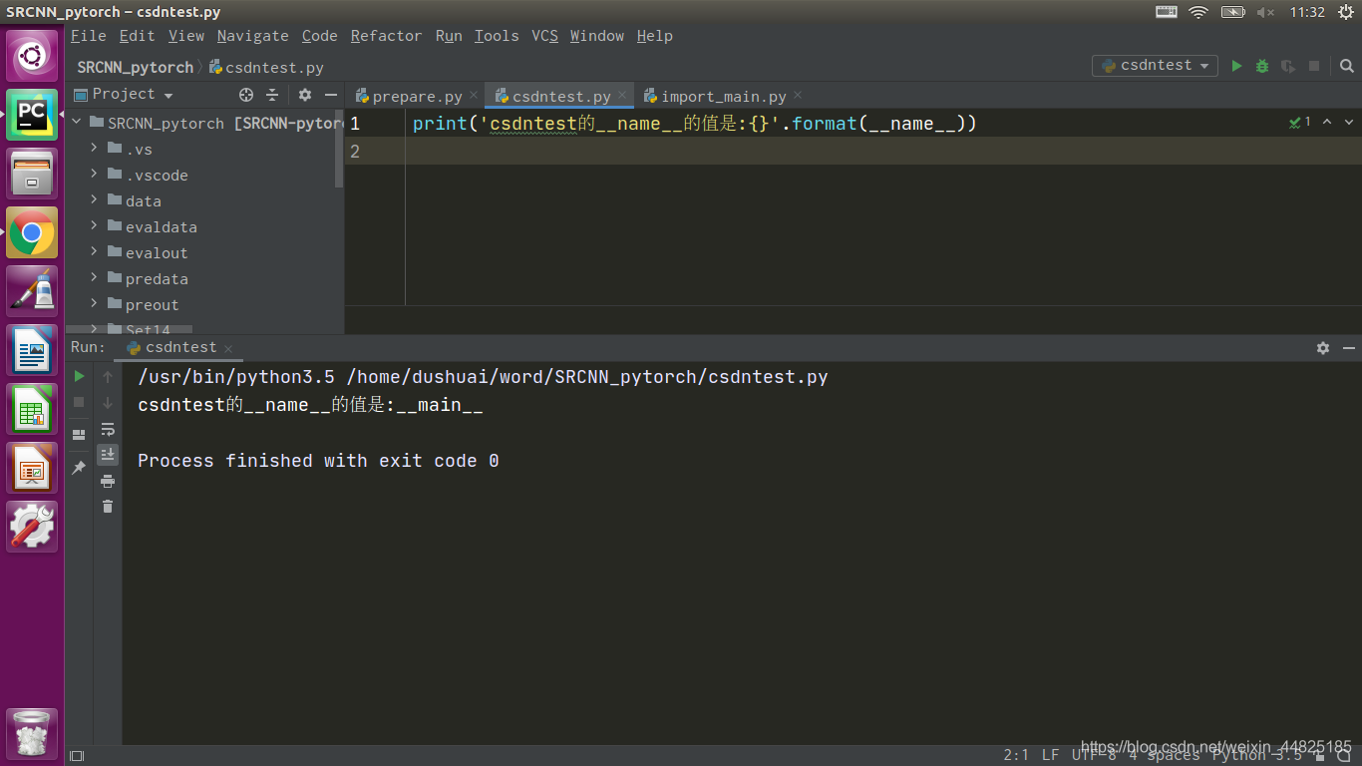Rerun csdntest in the Run panel
The width and height of the screenshot is (1362, 766).
pos(79,376)
